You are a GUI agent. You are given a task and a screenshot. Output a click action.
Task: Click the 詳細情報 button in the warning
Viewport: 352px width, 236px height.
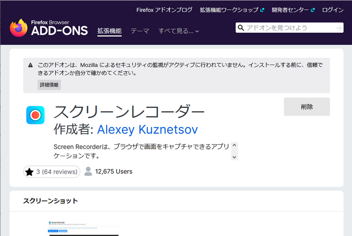(49, 85)
